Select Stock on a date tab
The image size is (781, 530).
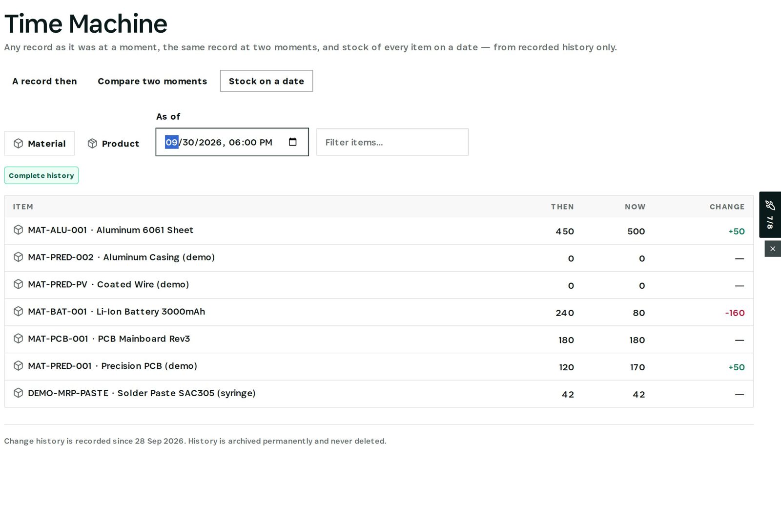pos(267,81)
